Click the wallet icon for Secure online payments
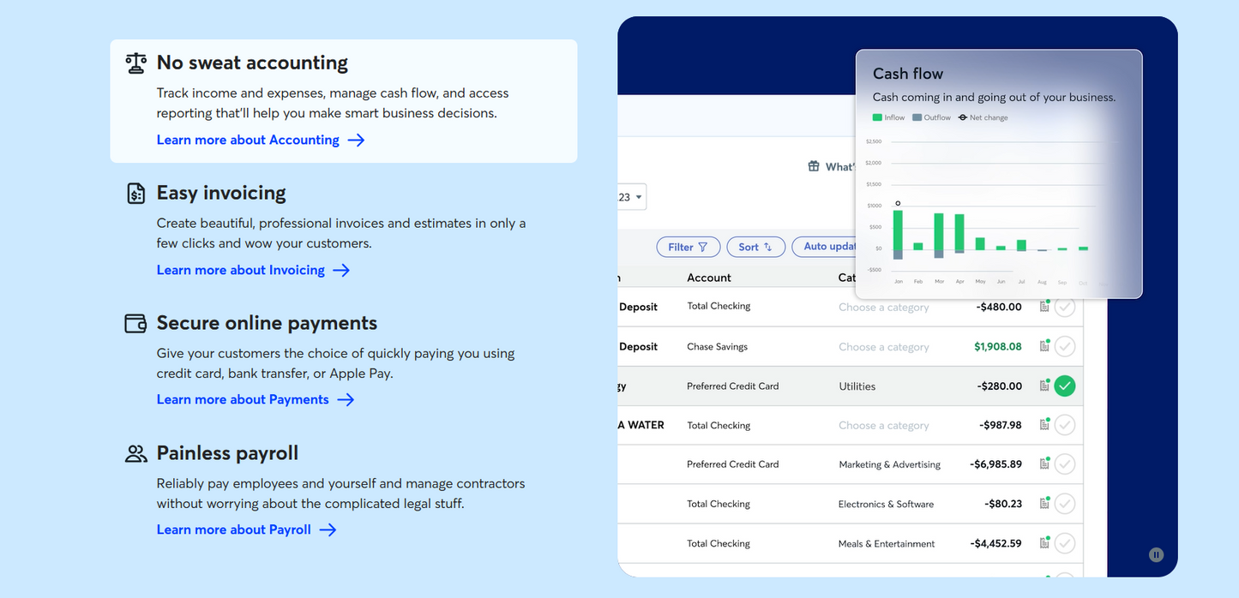1239x598 pixels. point(136,324)
